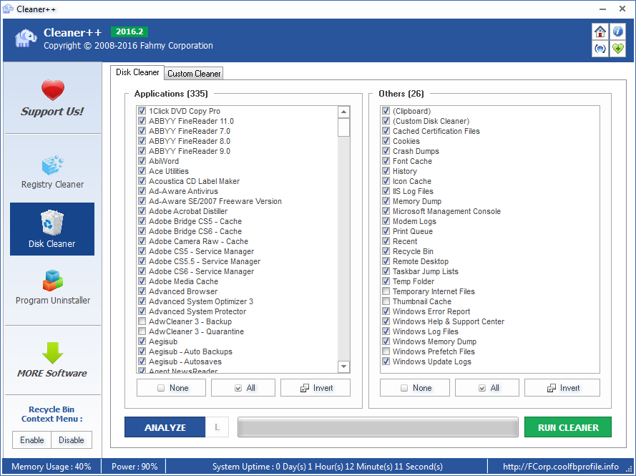The height and width of the screenshot is (476, 636).
Task: Click the elephant logo in header
Action: pyautogui.click(x=26, y=38)
